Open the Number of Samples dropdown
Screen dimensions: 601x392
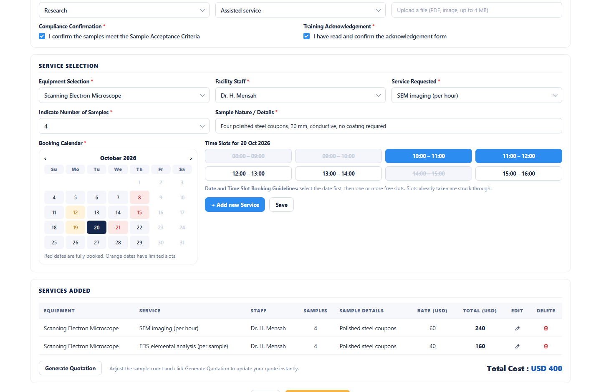[124, 126]
